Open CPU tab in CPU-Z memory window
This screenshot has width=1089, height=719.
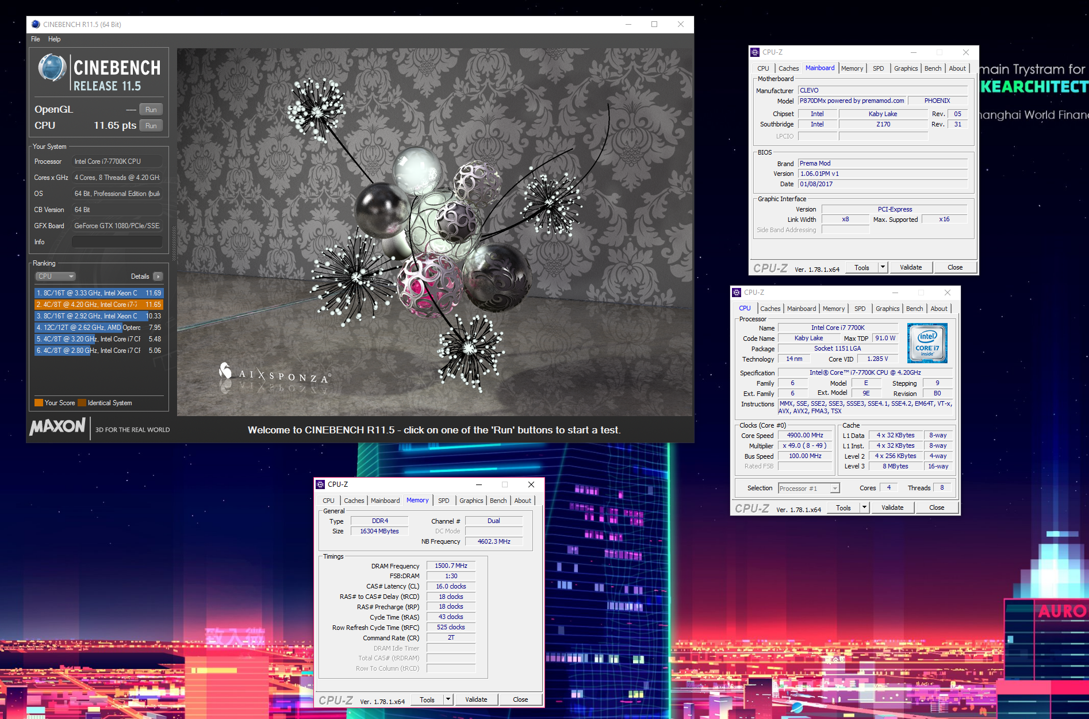pyautogui.click(x=328, y=501)
